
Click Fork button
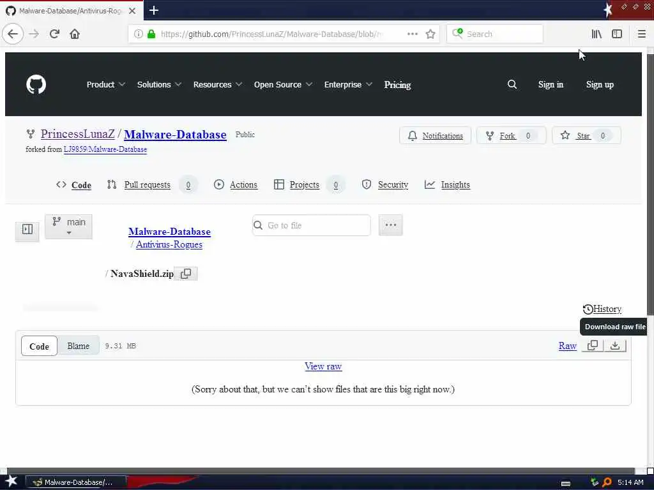pos(511,135)
